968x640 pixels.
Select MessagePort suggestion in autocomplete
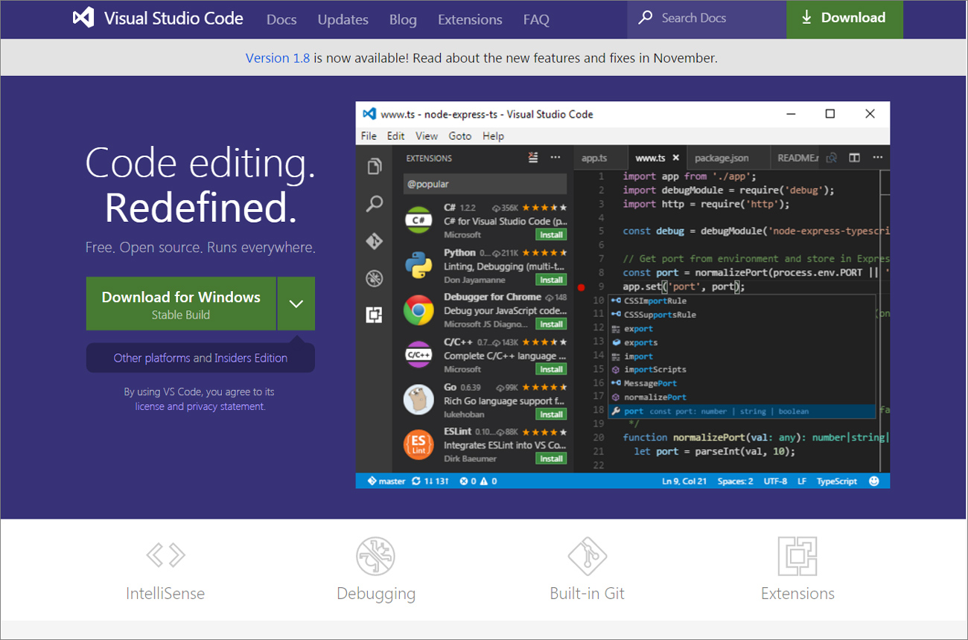(x=650, y=383)
